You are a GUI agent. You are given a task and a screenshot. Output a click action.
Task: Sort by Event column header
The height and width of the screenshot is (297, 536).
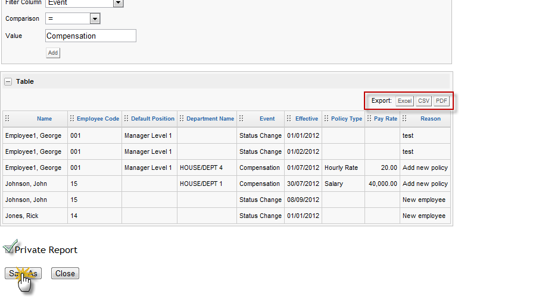(x=267, y=119)
